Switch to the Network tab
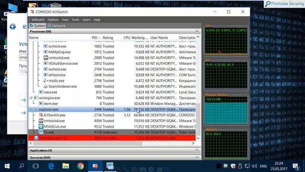305x172 pixels. point(57,26)
